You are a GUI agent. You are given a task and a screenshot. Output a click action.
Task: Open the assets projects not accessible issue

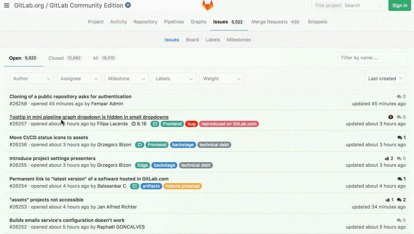tap(46, 200)
